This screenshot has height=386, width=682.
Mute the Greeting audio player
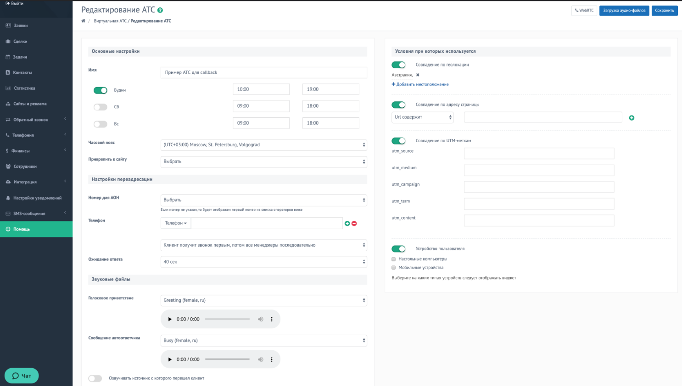tap(261, 319)
